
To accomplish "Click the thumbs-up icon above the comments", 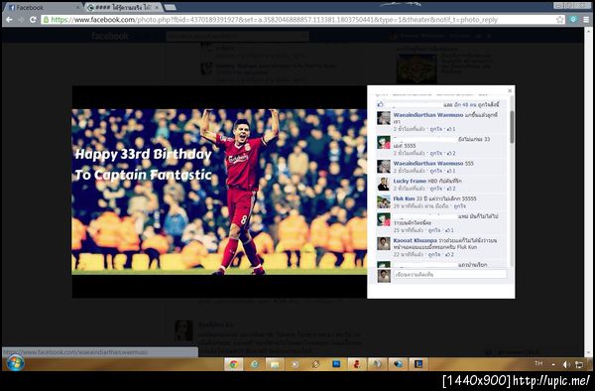I will point(381,104).
